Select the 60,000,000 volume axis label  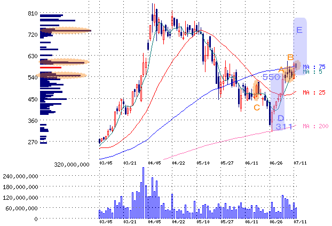tap(22, 208)
